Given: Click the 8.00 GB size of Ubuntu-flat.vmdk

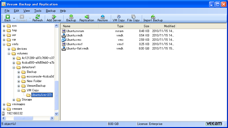Looking at the screenshot, I should (144, 48).
